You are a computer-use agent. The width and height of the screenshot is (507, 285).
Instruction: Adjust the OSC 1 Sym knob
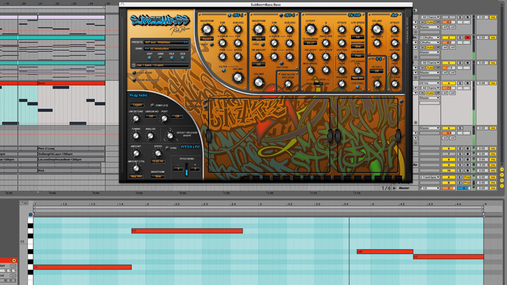tap(222, 29)
